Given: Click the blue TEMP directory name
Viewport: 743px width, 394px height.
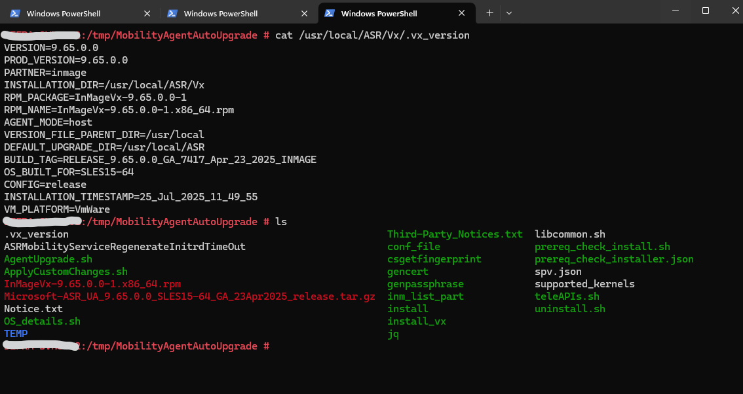Looking at the screenshot, I should pos(16,334).
